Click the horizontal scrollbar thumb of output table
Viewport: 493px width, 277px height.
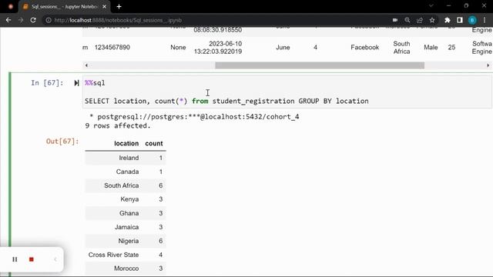click(x=320, y=65)
